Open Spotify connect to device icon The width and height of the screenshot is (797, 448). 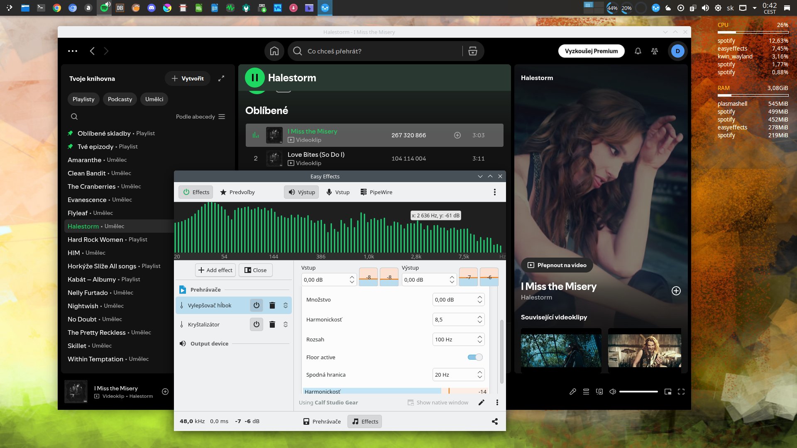click(x=599, y=392)
